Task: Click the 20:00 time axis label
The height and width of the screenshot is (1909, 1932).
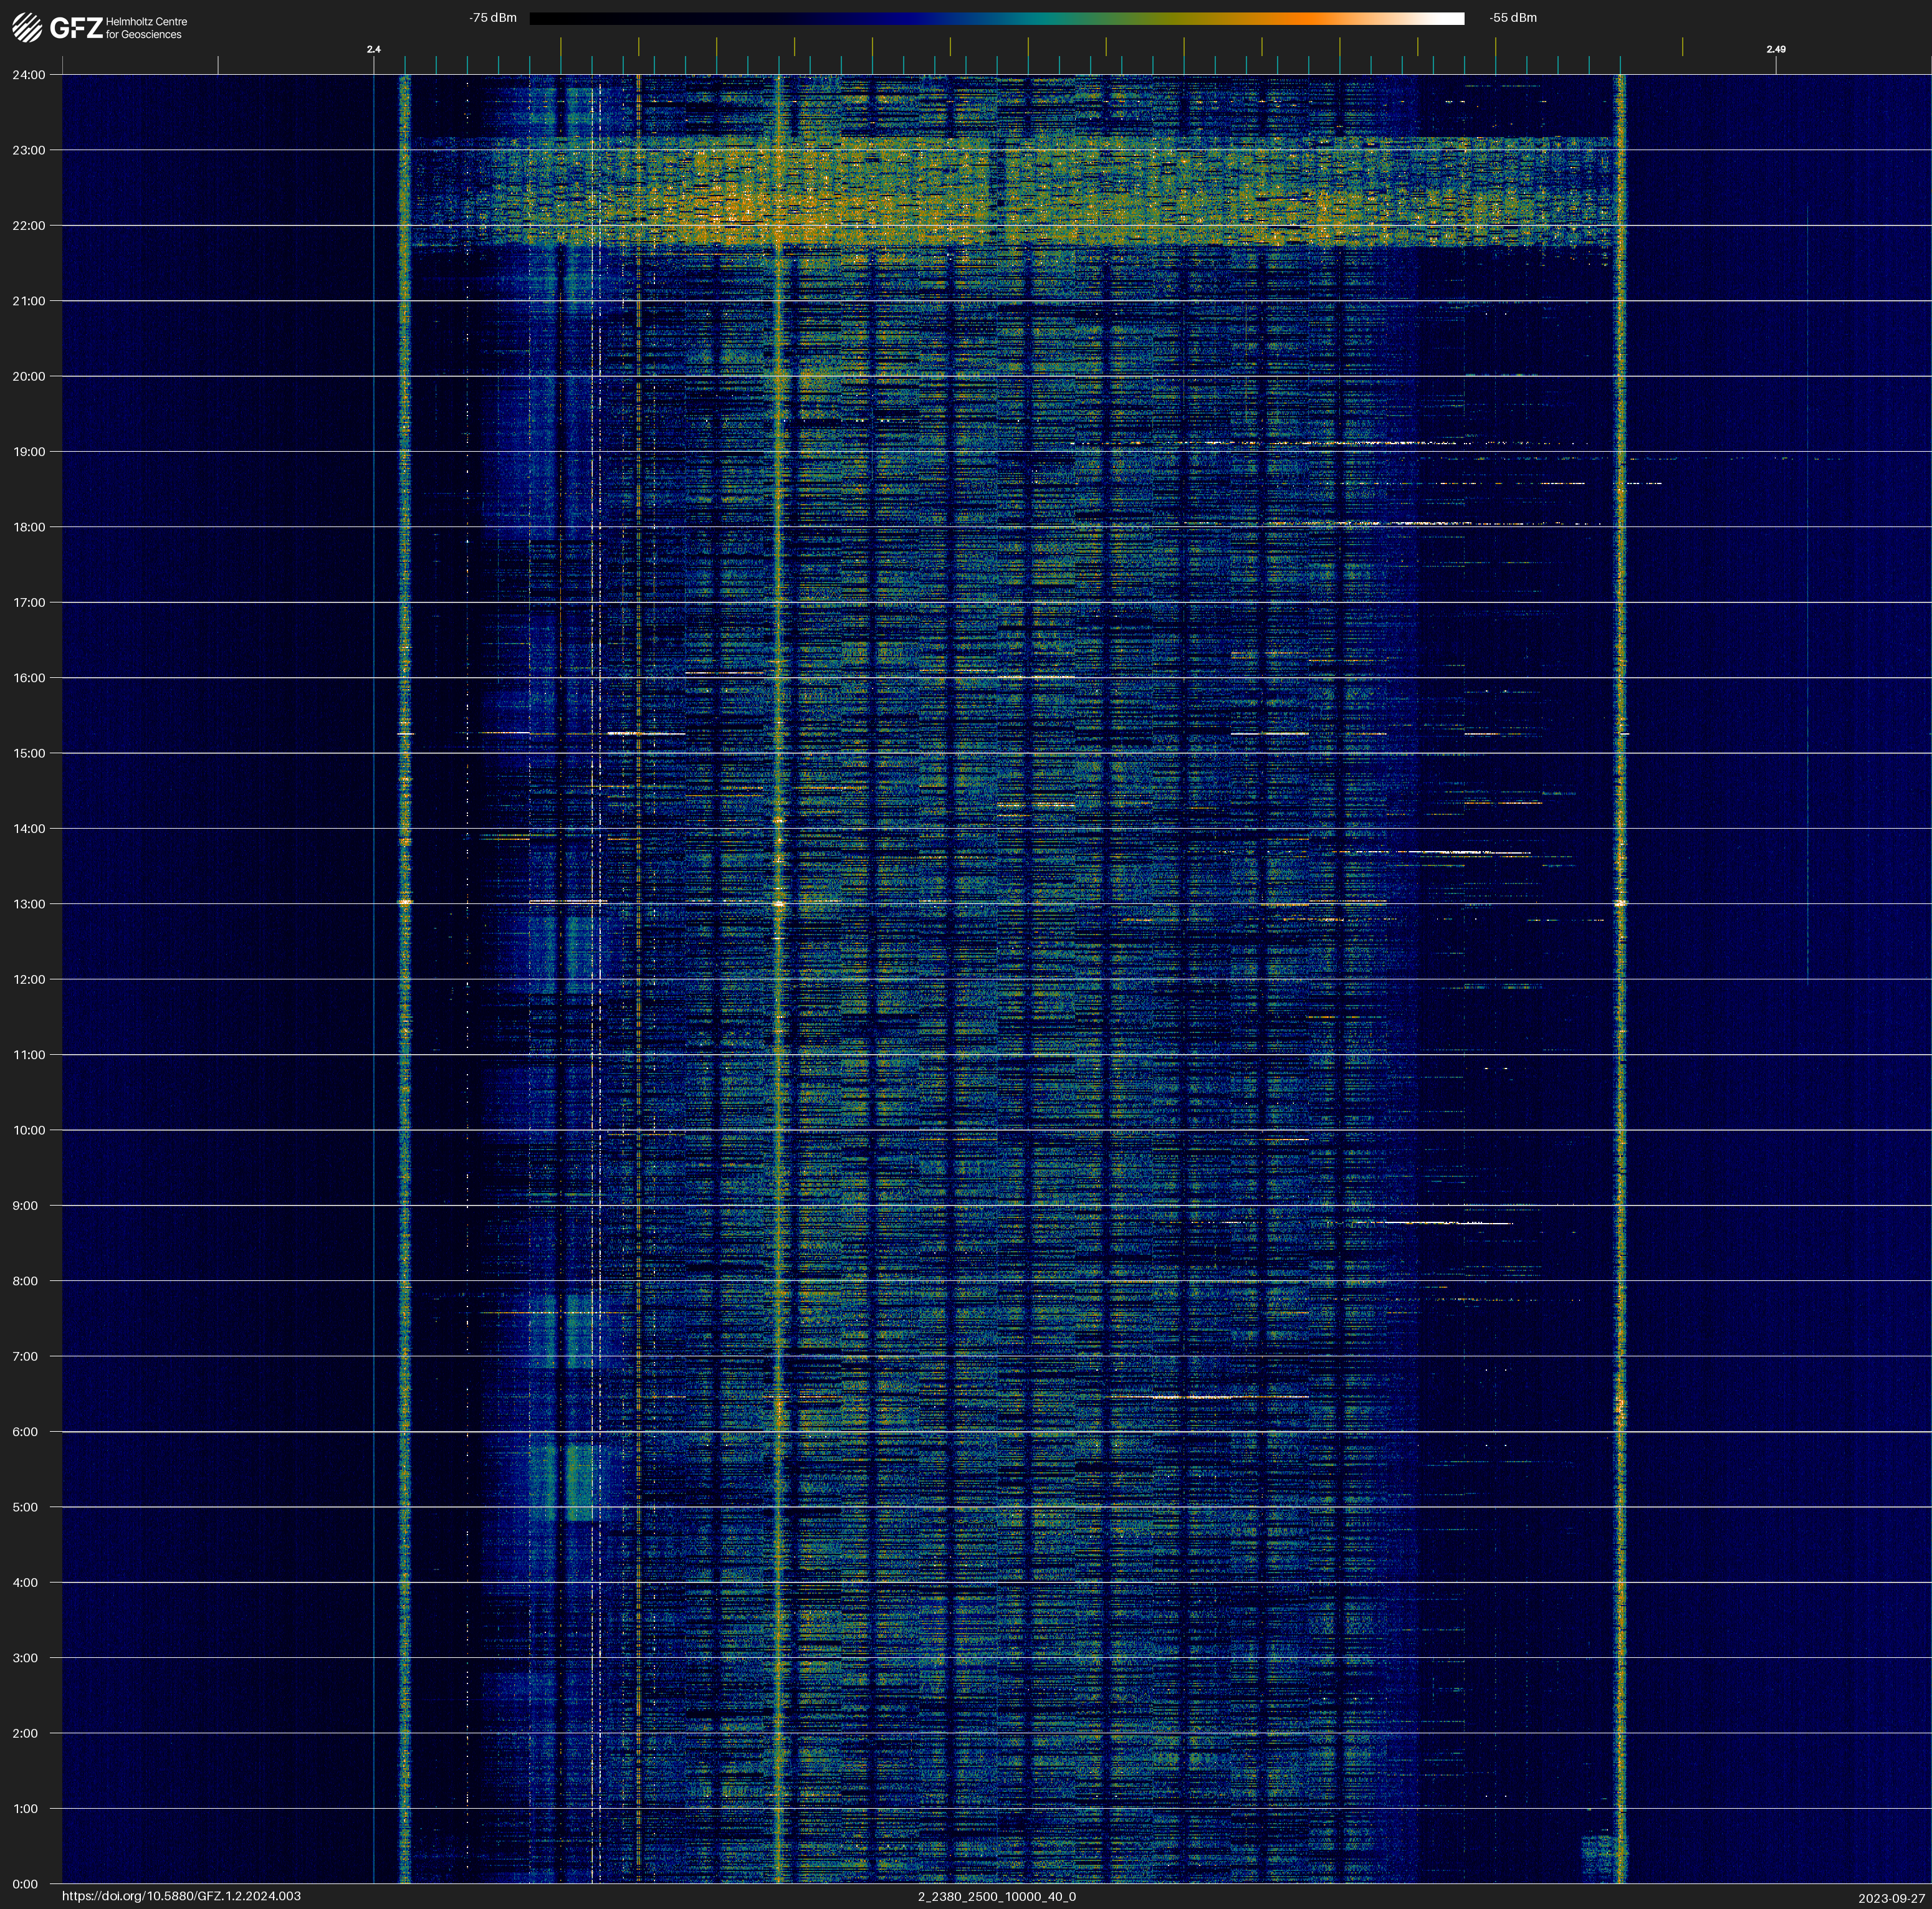Action: 29,377
